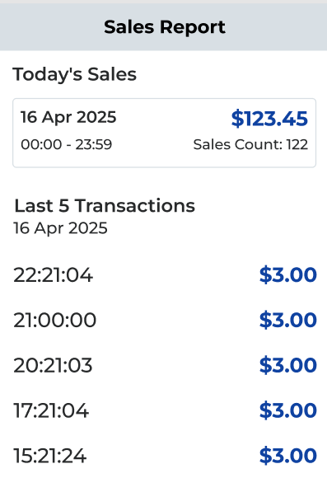Screen dimensions: 327x492
Task: Click the date under Last 5 Transactions
Action: point(60,228)
